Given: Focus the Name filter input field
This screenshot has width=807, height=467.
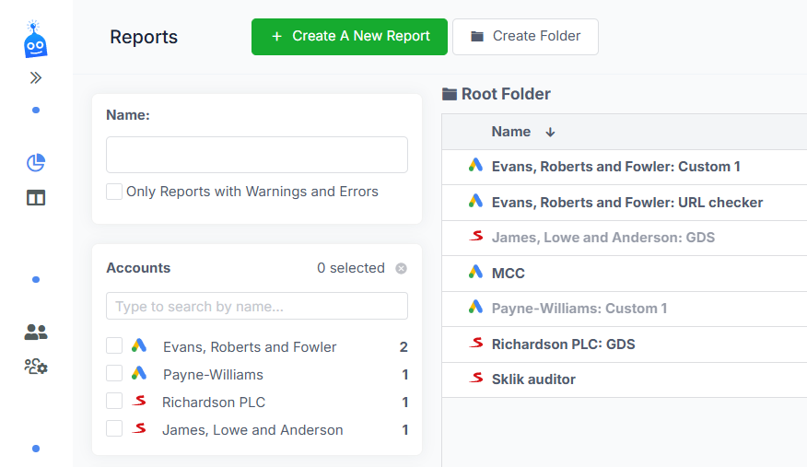Looking at the screenshot, I should point(257,155).
